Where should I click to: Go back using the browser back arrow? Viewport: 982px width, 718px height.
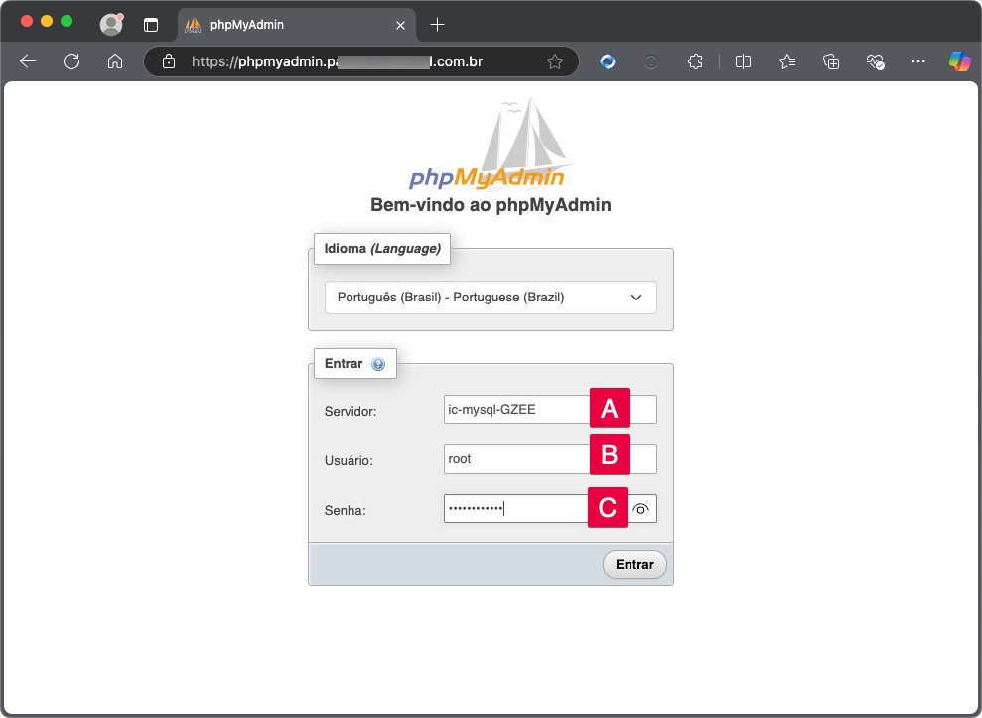point(28,61)
